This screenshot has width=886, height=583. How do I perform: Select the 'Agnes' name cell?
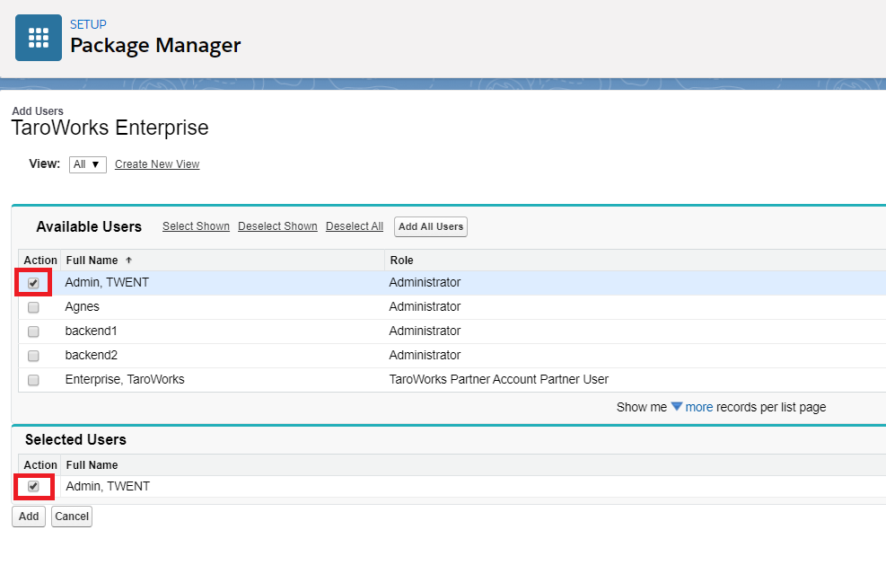[82, 306]
